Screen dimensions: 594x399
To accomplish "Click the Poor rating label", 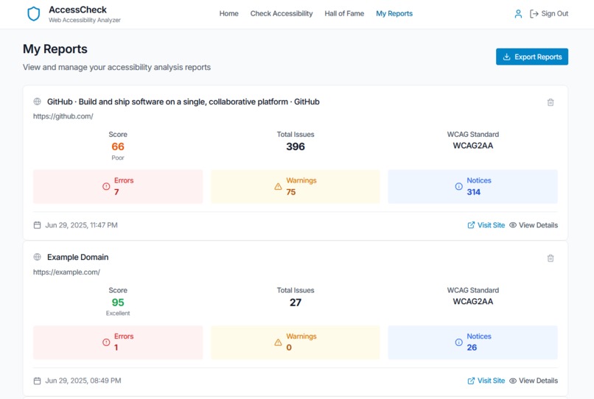I will [x=118, y=158].
